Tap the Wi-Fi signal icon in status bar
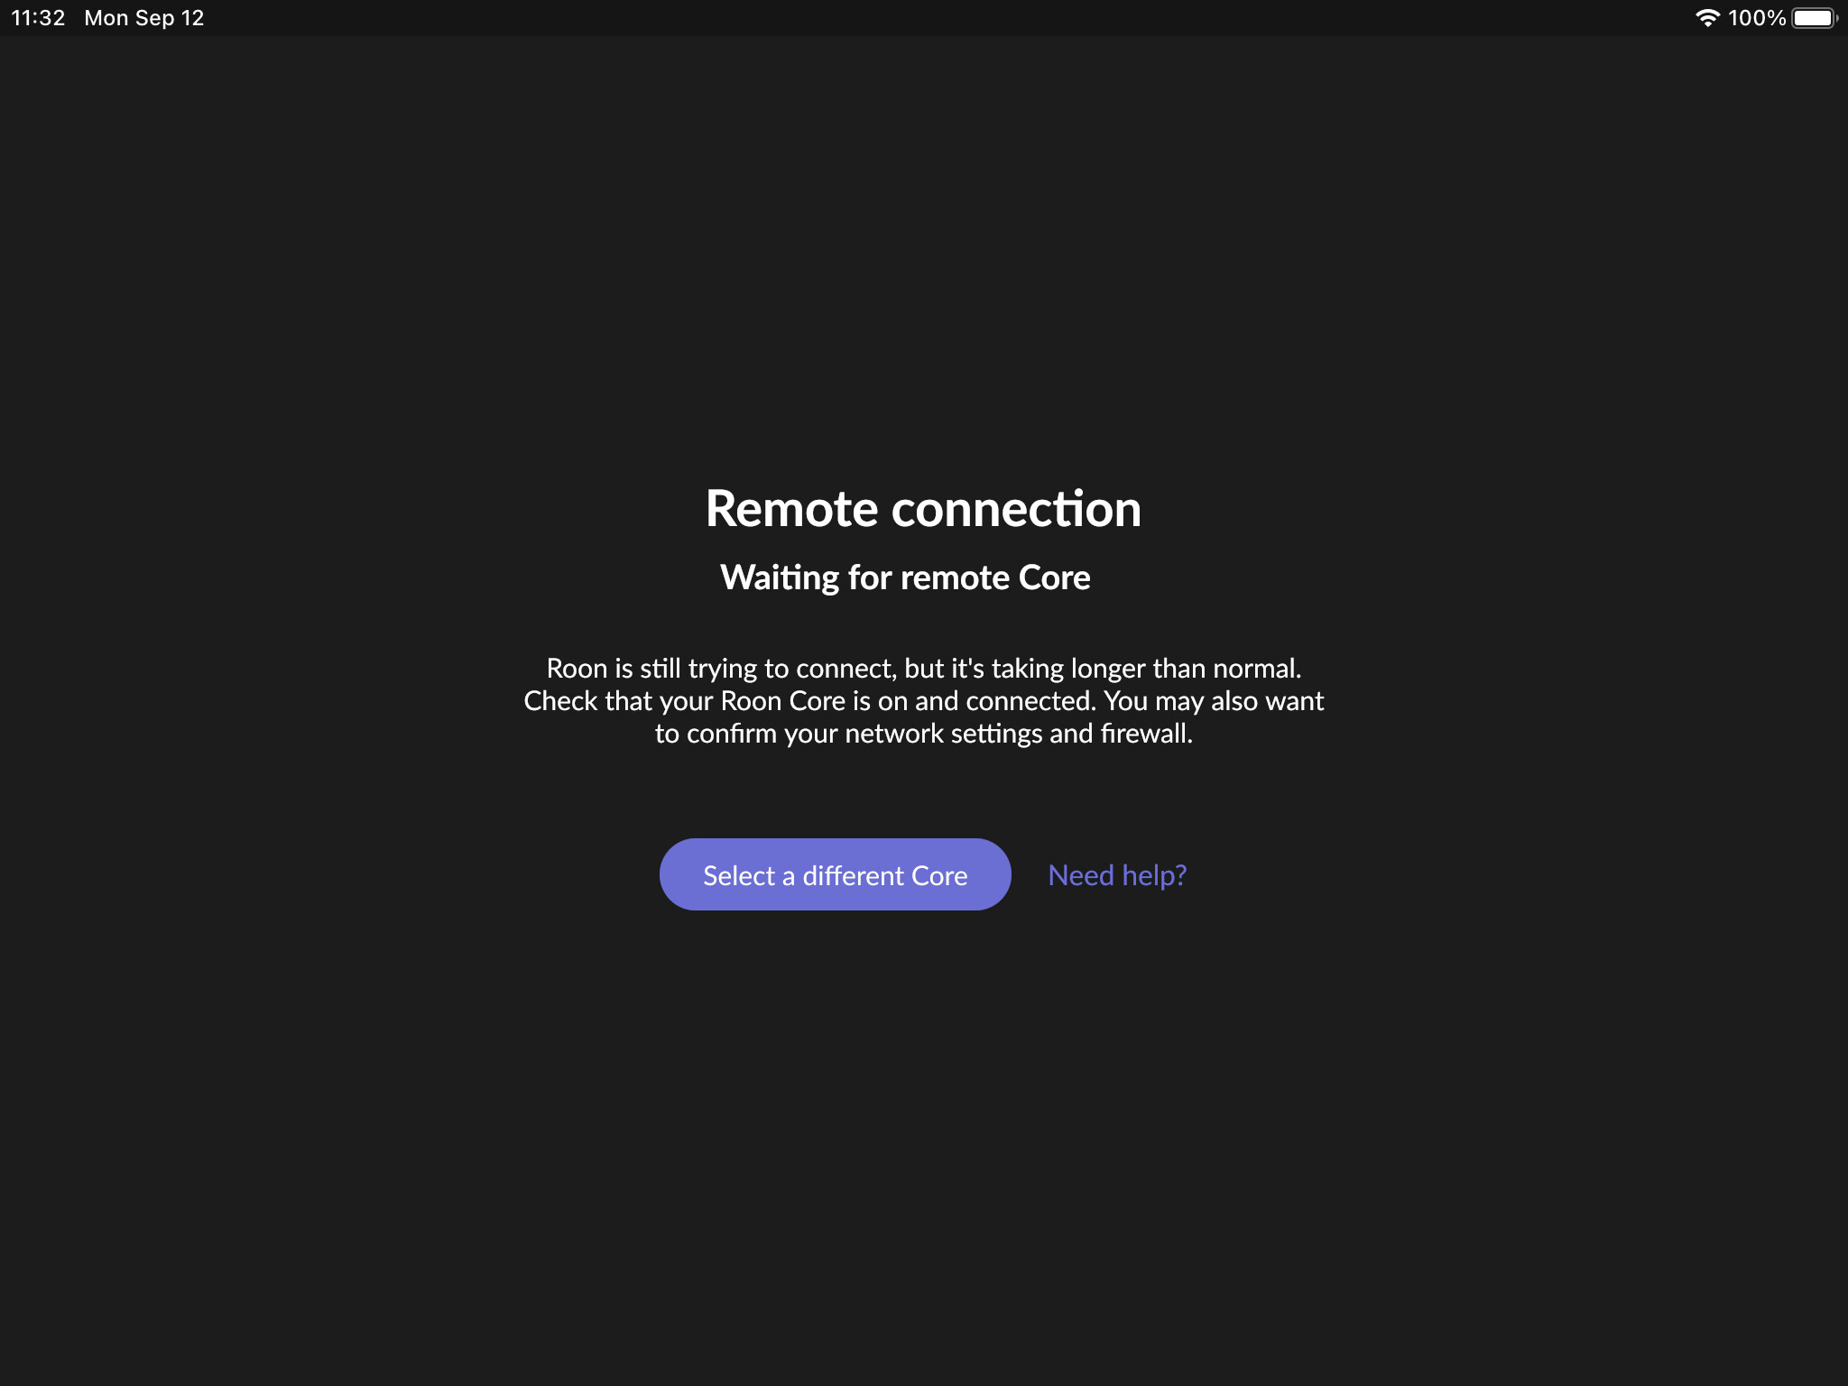Image resolution: width=1848 pixels, height=1386 pixels. click(x=1707, y=18)
